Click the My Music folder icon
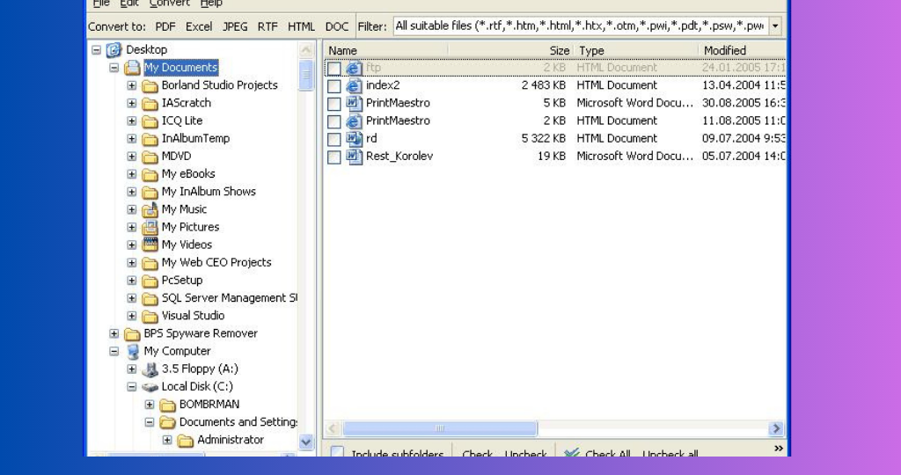Viewport: 901px width, 475px height. pos(150,209)
